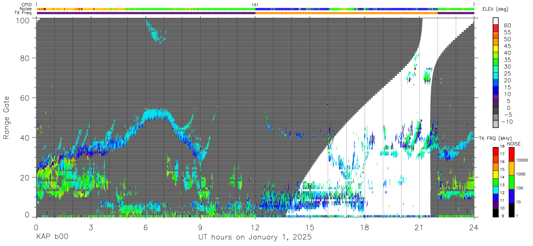
Task: Click the ELEV colorbar tick label '30'
Action: (507, 66)
